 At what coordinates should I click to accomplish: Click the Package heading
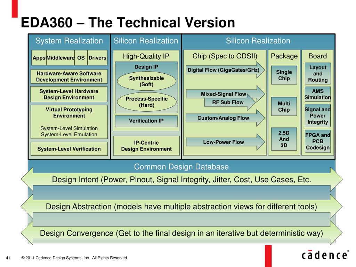click(284, 56)
